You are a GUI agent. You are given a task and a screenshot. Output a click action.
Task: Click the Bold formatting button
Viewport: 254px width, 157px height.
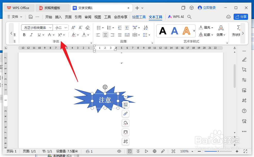24,35
